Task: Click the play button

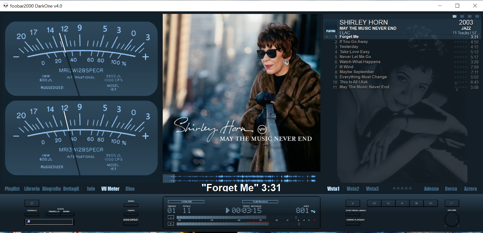Action: coord(402,203)
